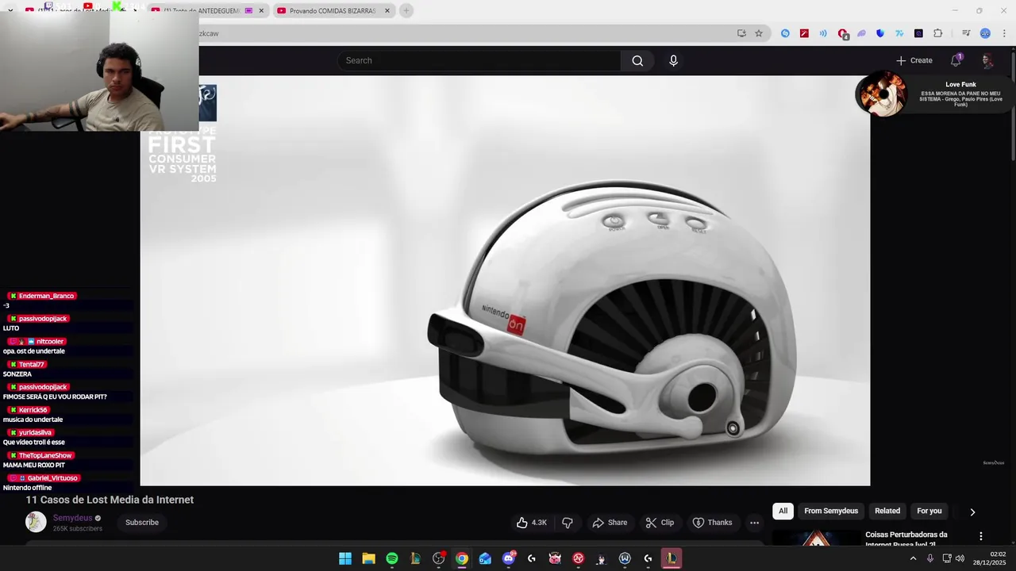
Task: Select the From Semydeus chip
Action: (831, 512)
